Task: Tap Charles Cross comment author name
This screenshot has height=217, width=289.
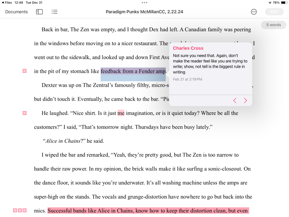Action: pyautogui.click(x=188, y=48)
